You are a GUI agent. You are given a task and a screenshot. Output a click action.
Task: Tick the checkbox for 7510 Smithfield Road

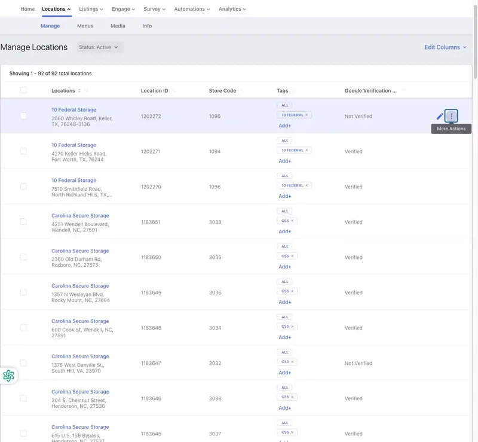(23, 186)
